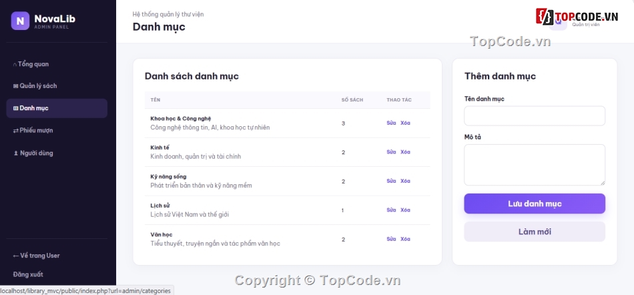This screenshot has width=634, height=295.
Task: Click description Phát triển bản thân và kỹ năng mềm
Action: coord(201,186)
